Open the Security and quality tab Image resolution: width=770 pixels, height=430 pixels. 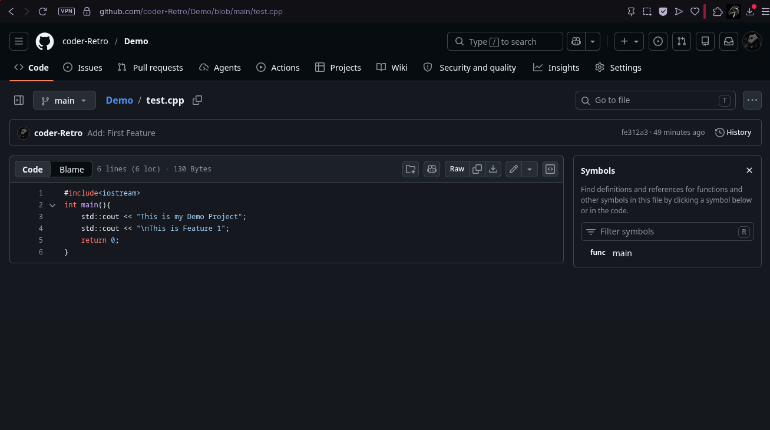click(470, 68)
